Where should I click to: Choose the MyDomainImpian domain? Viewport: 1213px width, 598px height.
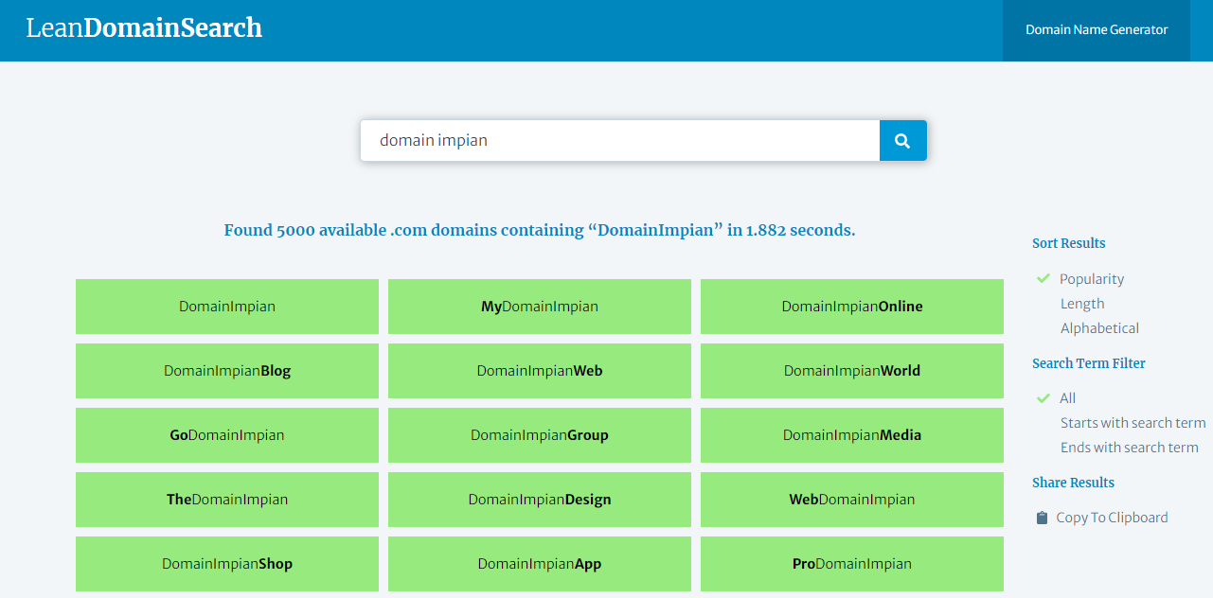(539, 306)
